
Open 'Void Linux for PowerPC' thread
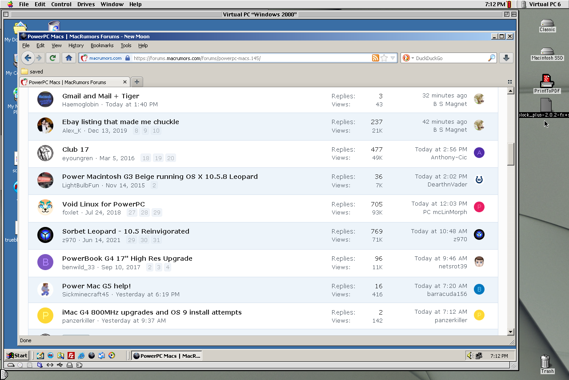point(104,204)
